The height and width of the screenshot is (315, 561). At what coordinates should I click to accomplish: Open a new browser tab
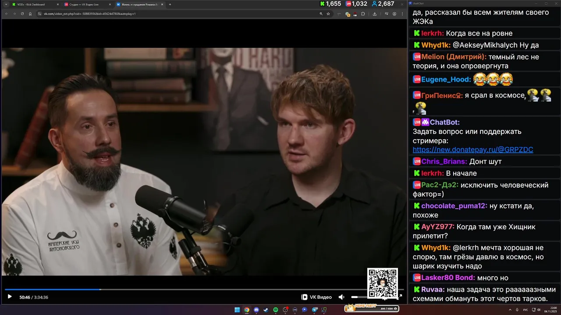(170, 4)
